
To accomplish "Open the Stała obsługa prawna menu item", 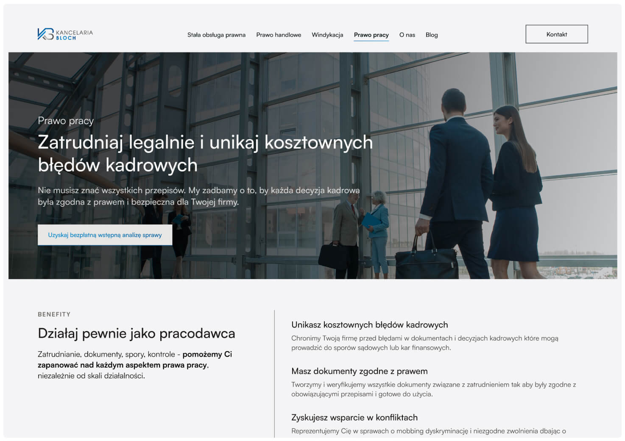I will pyautogui.click(x=216, y=35).
